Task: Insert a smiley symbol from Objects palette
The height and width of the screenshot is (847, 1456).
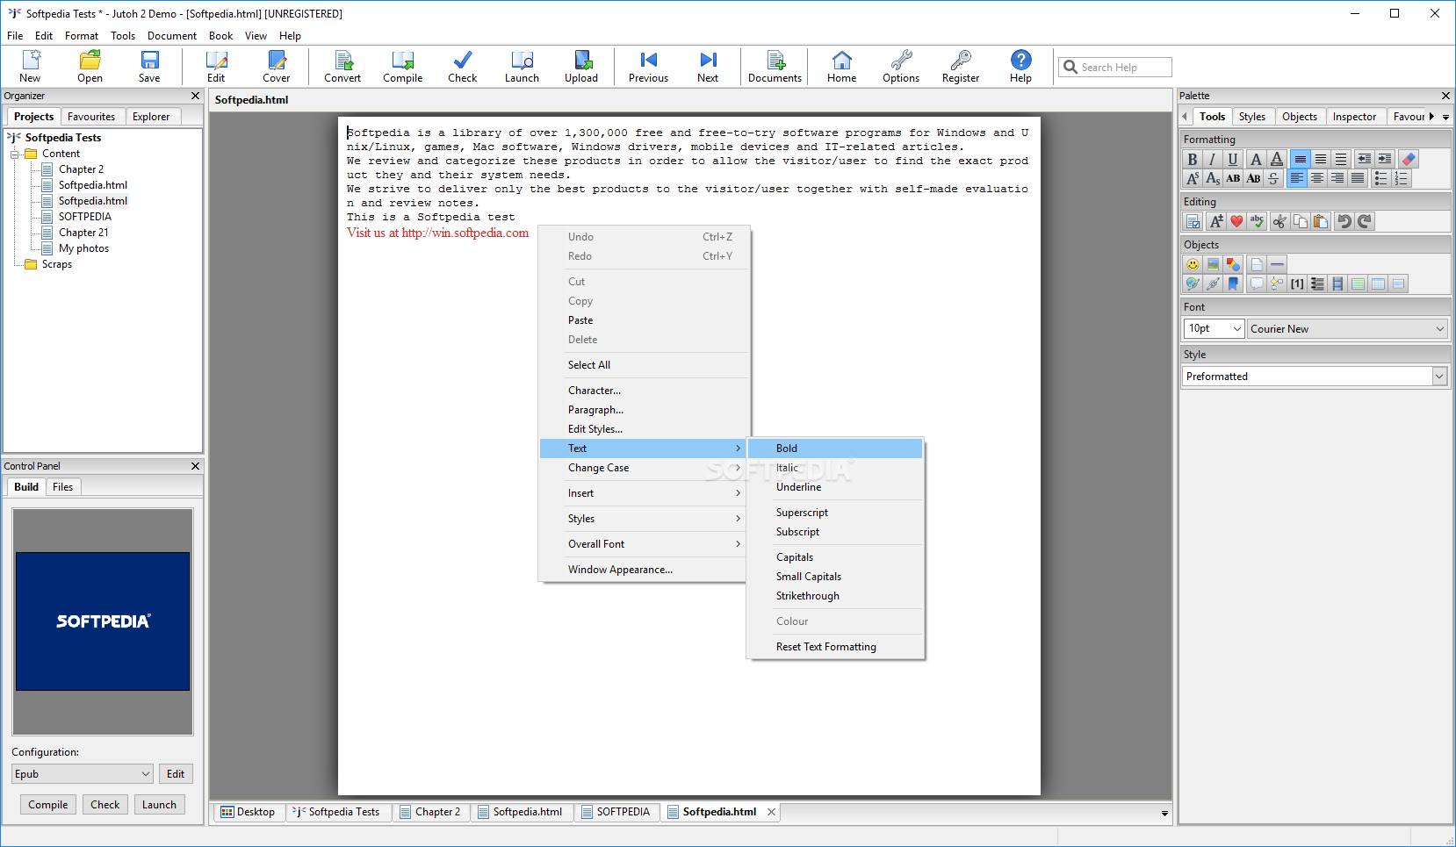Action: [1193, 264]
